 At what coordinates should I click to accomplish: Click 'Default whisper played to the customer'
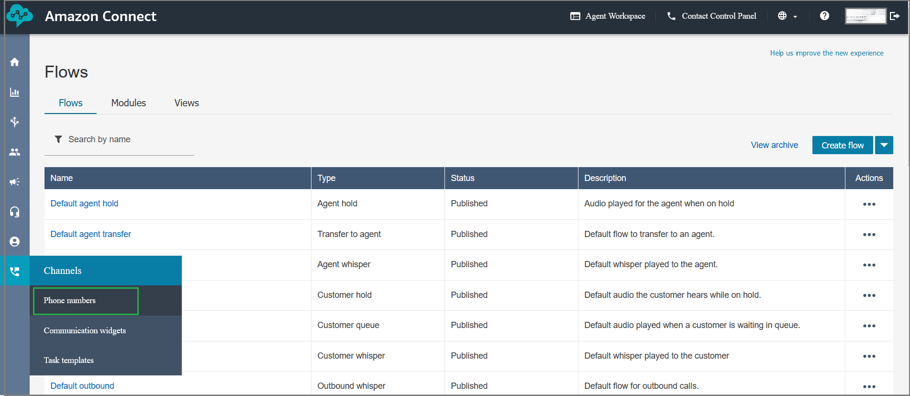[x=657, y=356]
